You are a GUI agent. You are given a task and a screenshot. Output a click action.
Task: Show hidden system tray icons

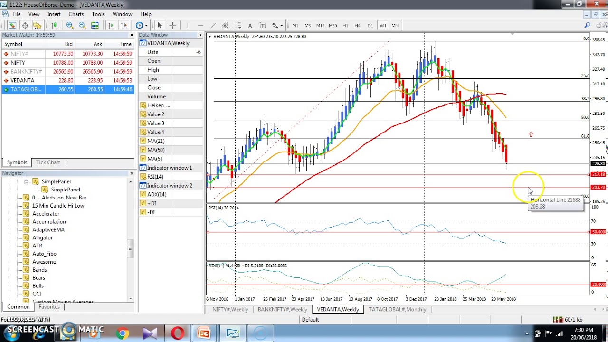tap(527, 333)
